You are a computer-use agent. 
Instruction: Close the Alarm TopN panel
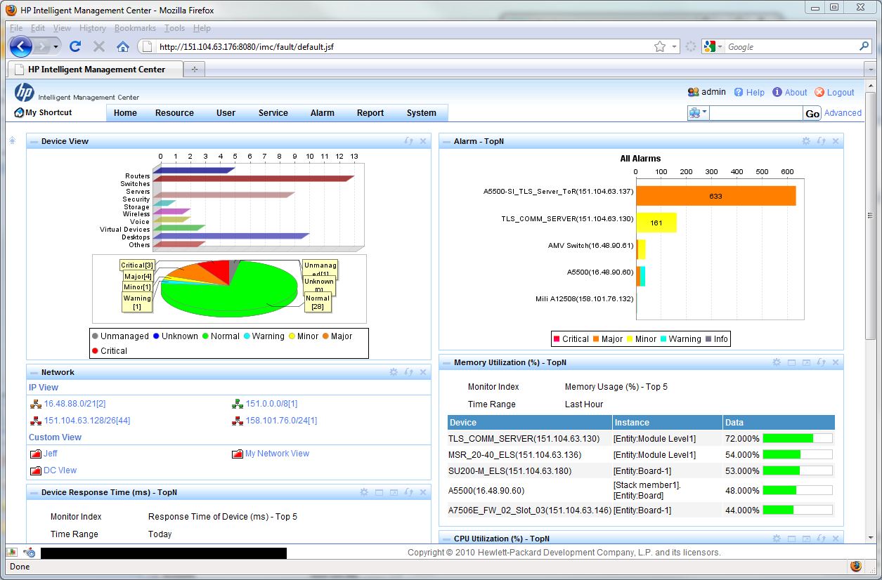[836, 141]
